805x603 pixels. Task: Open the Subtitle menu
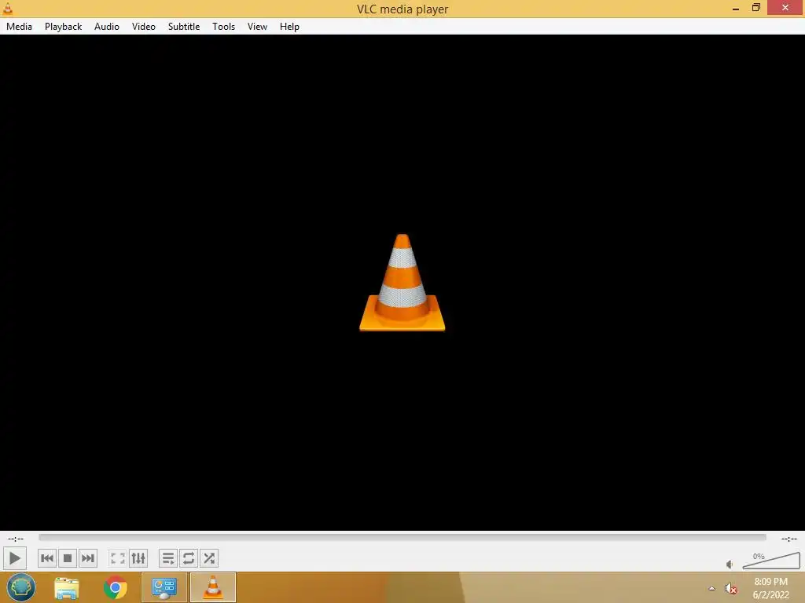[x=184, y=27]
